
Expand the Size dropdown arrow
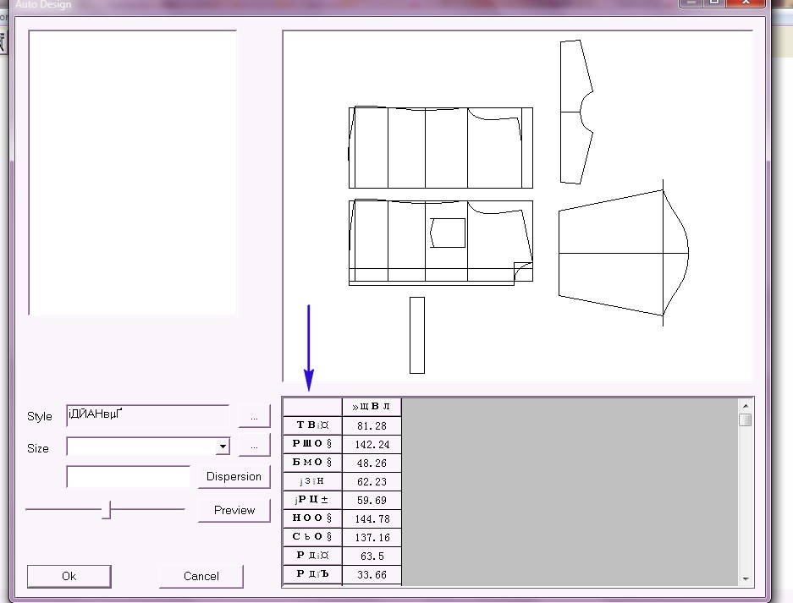click(223, 447)
